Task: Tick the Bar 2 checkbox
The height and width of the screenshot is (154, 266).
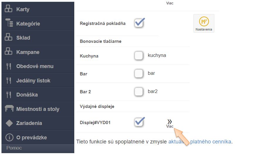Action: point(139,92)
